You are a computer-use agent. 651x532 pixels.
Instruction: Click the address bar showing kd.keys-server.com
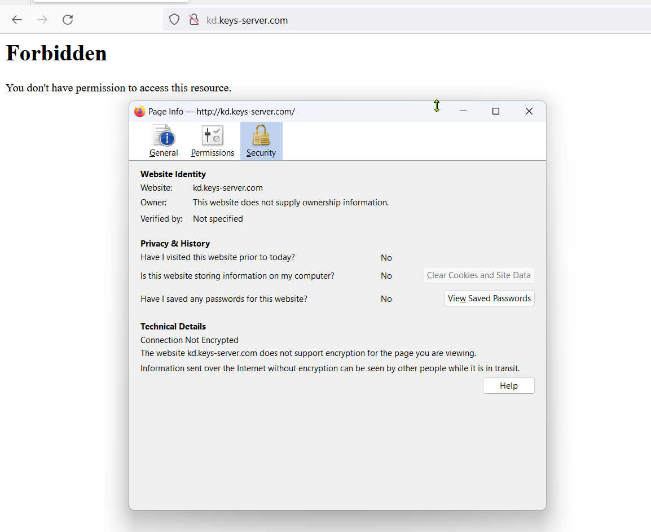[x=407, y=20]
